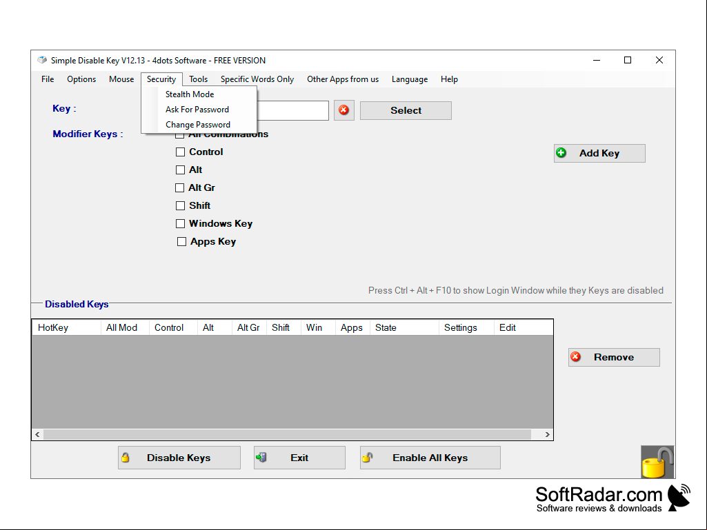707x530 pixels.
Task: Click the HotKey column header
Action: [x=67, y=327]
